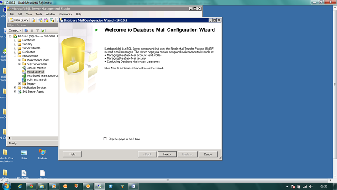
Task: Select the Databases tree item label
Action: click(x=28, y=40)
